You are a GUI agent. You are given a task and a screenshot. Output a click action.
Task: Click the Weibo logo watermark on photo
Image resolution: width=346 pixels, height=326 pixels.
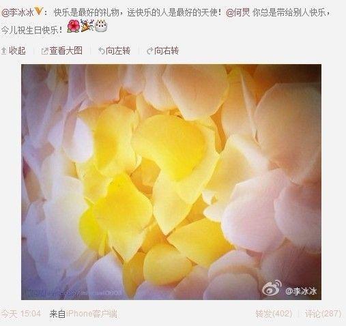[272, 288]
